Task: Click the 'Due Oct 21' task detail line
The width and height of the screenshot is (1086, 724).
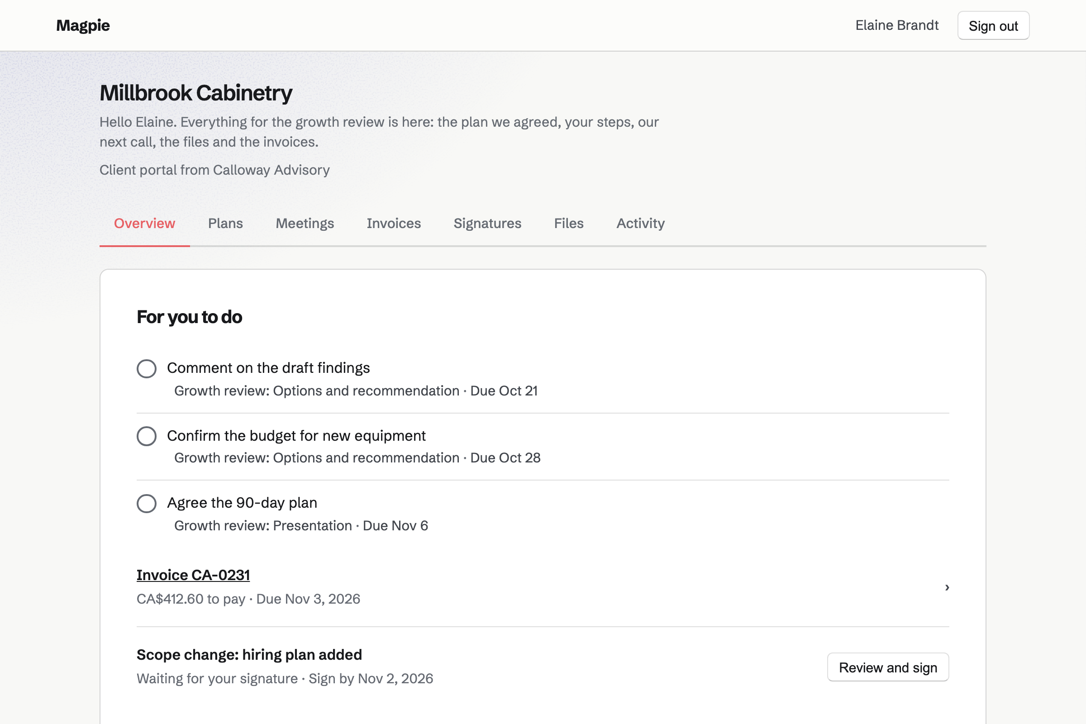Action: 356,391
